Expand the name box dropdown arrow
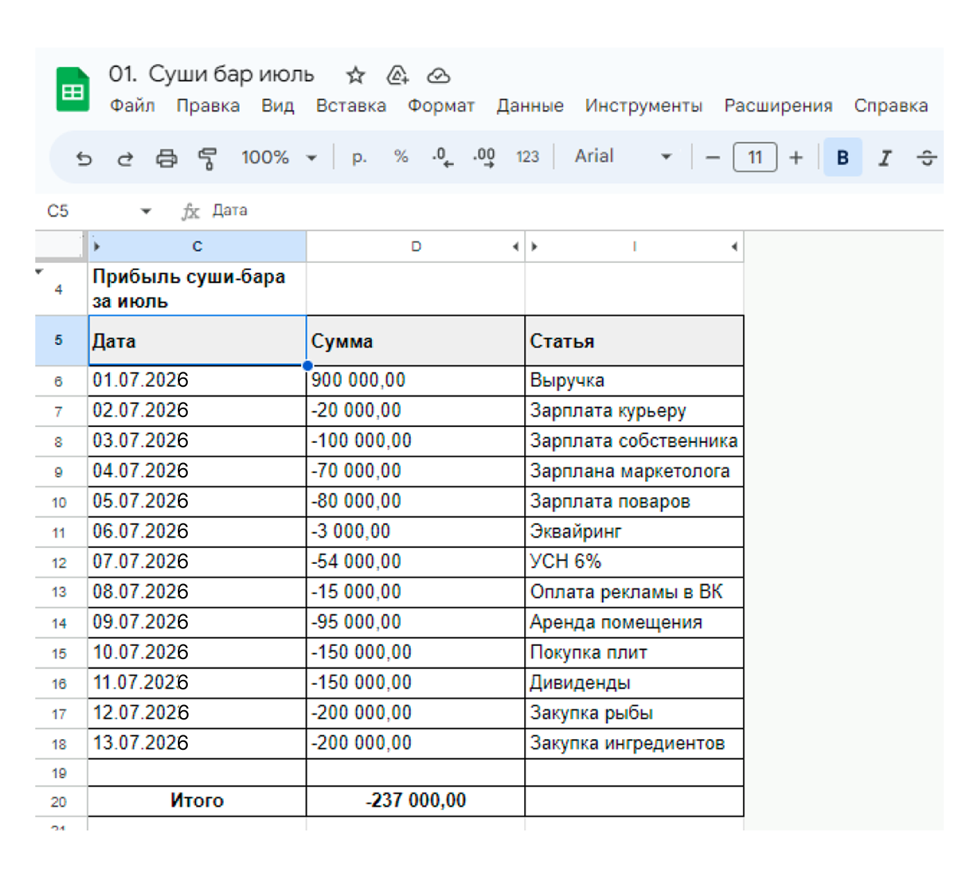The image size is (979, 878). tap(146, 211)
